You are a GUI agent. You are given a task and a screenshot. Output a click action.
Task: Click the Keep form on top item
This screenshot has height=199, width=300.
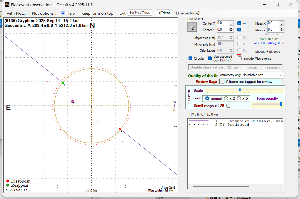point(97,13)
